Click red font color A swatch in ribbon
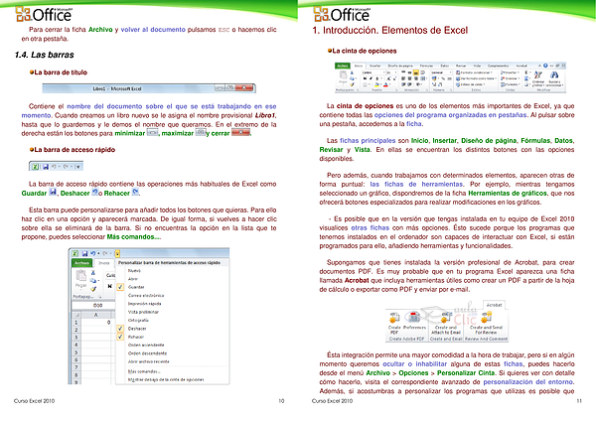This screenshot has height=421, width=596. point(385,84)
